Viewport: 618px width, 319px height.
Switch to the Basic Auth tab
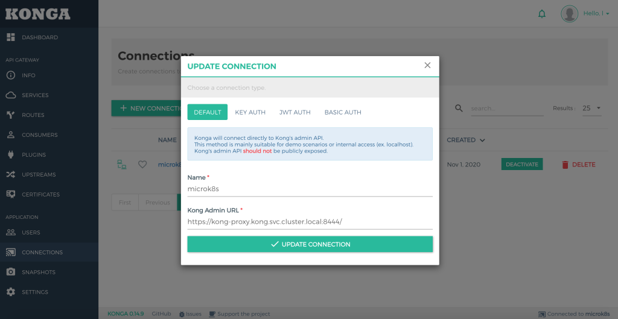tap(343, 112)
